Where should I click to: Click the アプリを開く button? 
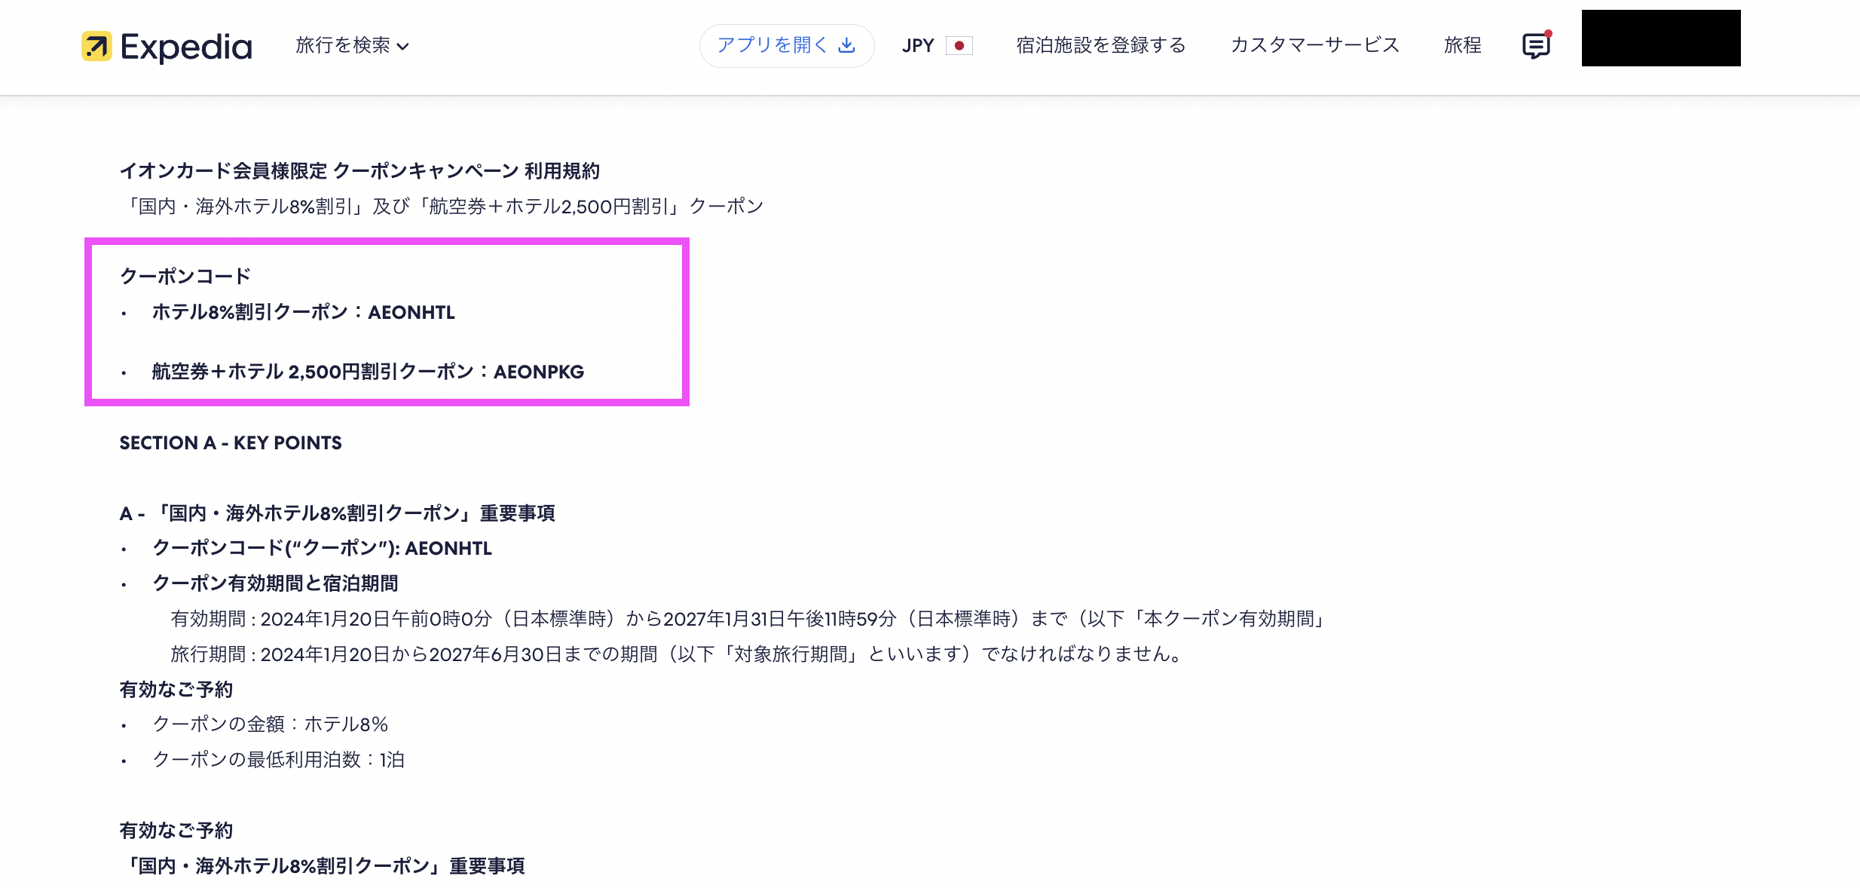(x=786, y=45)
